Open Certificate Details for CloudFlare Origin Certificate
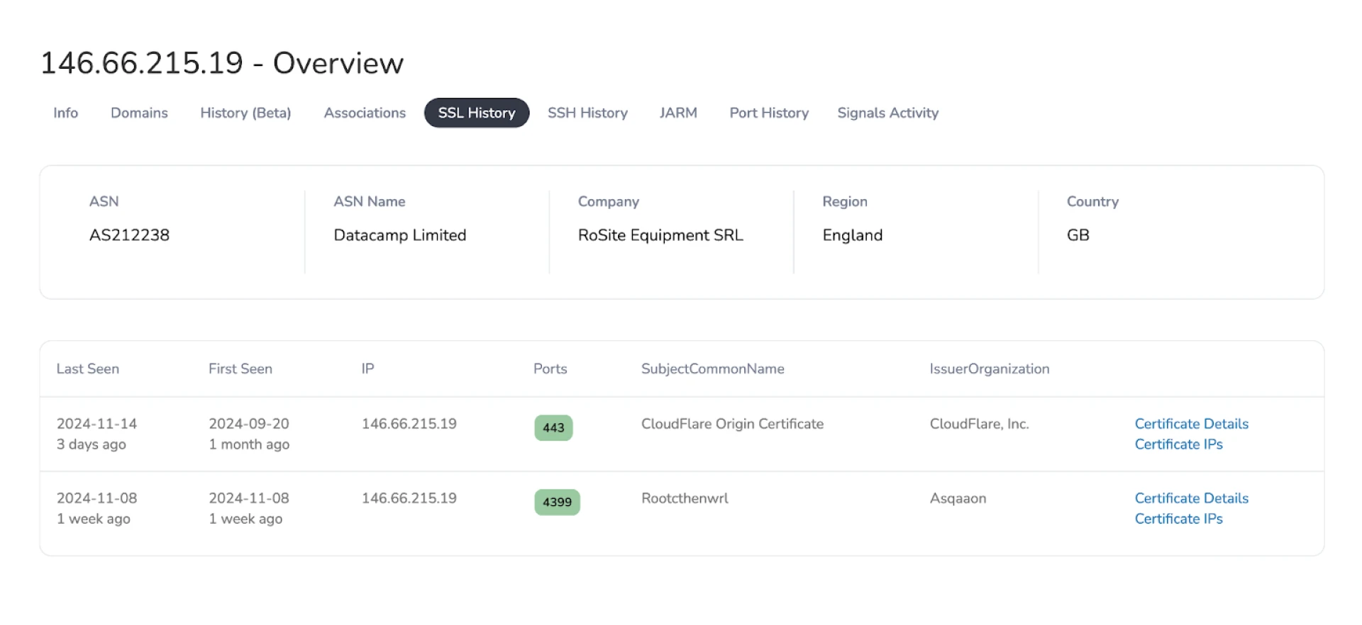The image size is (1362, 625). pos(1191,424)
